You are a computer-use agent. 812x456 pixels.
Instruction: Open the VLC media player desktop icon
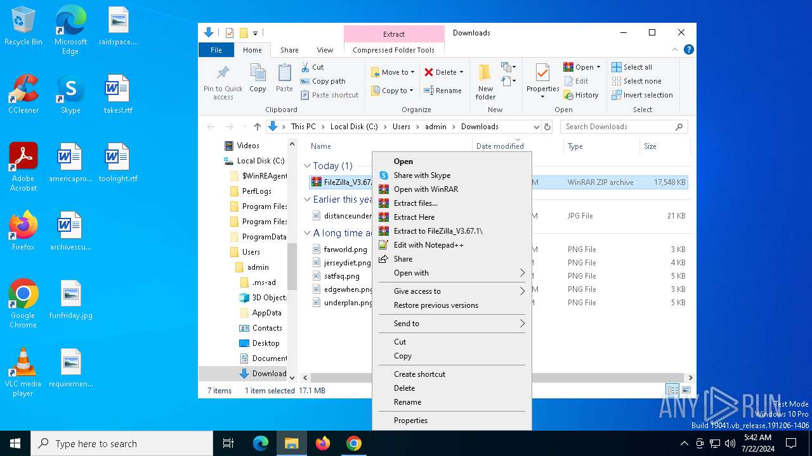coord(23,372)
